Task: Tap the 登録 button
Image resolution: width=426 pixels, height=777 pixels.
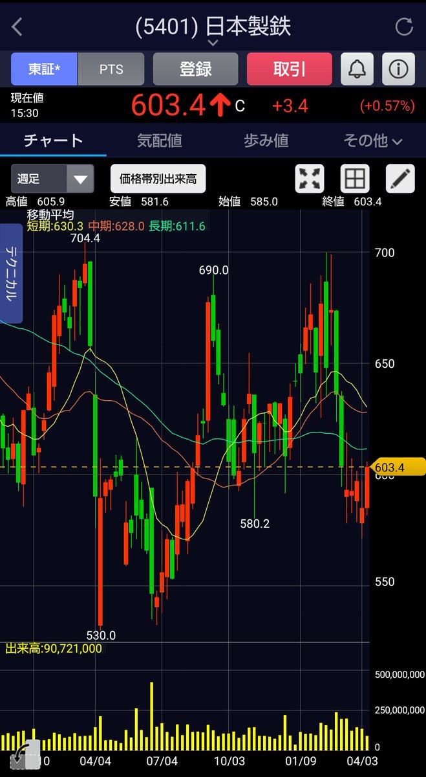Action: click(196, 69)
